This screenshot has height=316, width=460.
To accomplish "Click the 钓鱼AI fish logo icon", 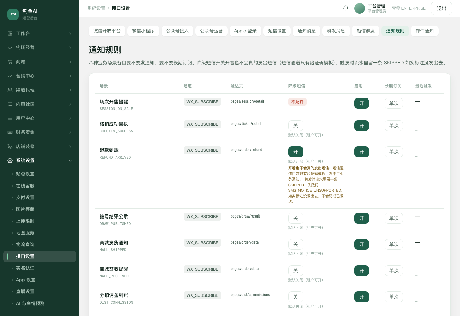I will pos(13,14).
